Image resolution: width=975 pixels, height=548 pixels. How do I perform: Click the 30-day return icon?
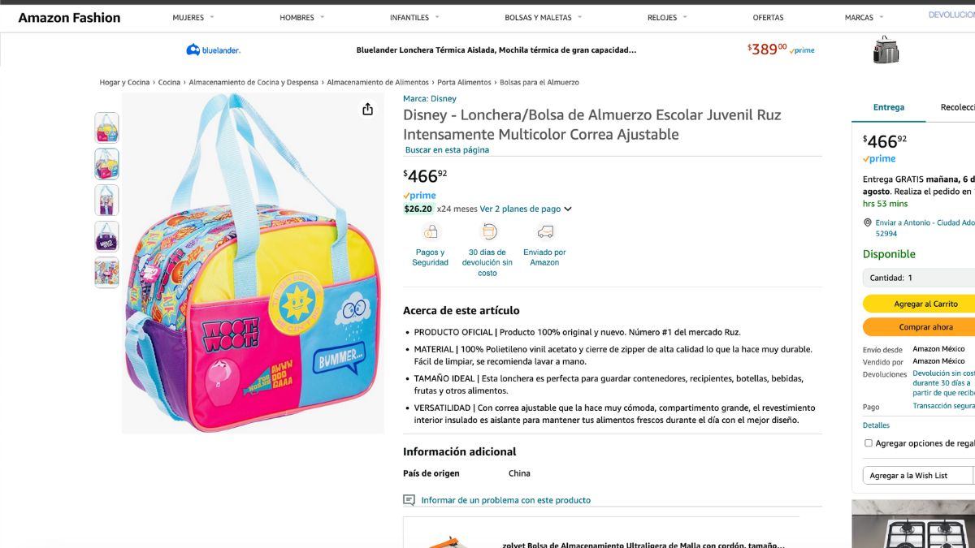point(487,232)
